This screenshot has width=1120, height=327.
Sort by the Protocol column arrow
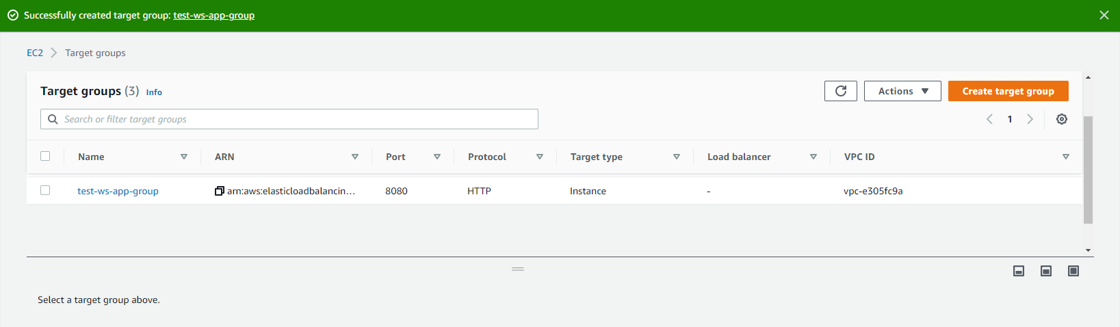tap(539, 157)
